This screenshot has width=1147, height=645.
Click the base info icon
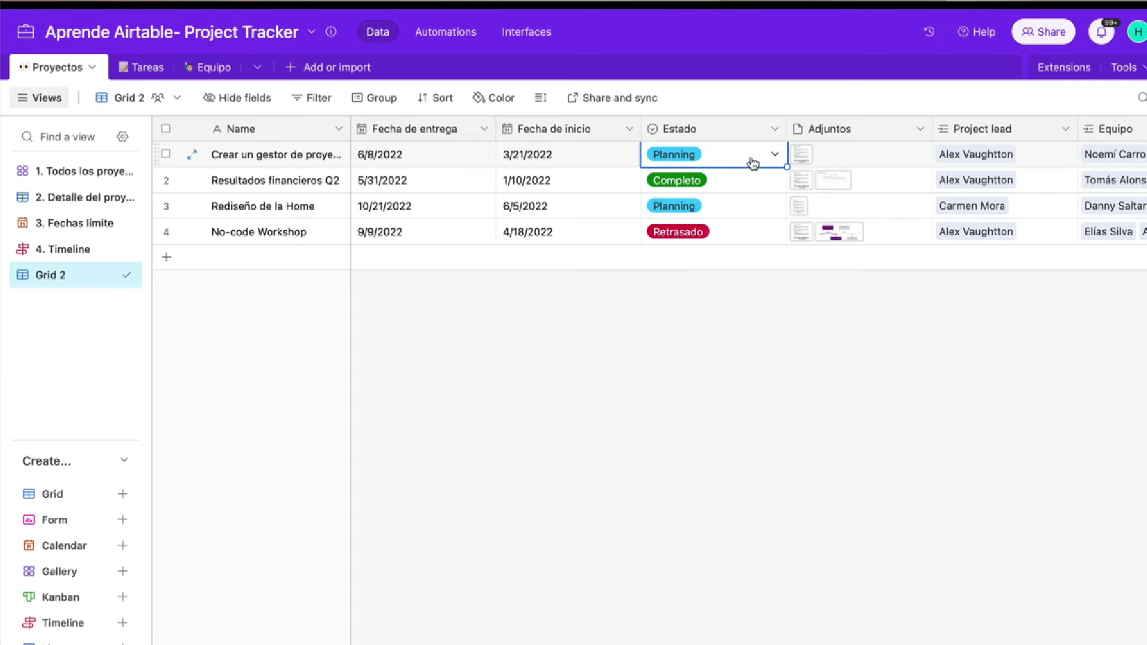(331, 32)
